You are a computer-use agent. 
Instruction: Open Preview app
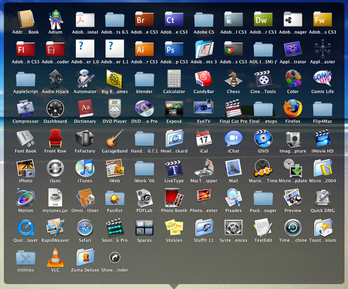[293, 198]
